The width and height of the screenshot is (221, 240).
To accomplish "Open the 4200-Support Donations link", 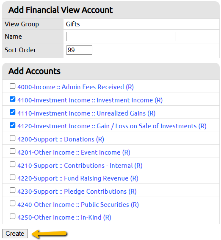I will click(61, 139).
